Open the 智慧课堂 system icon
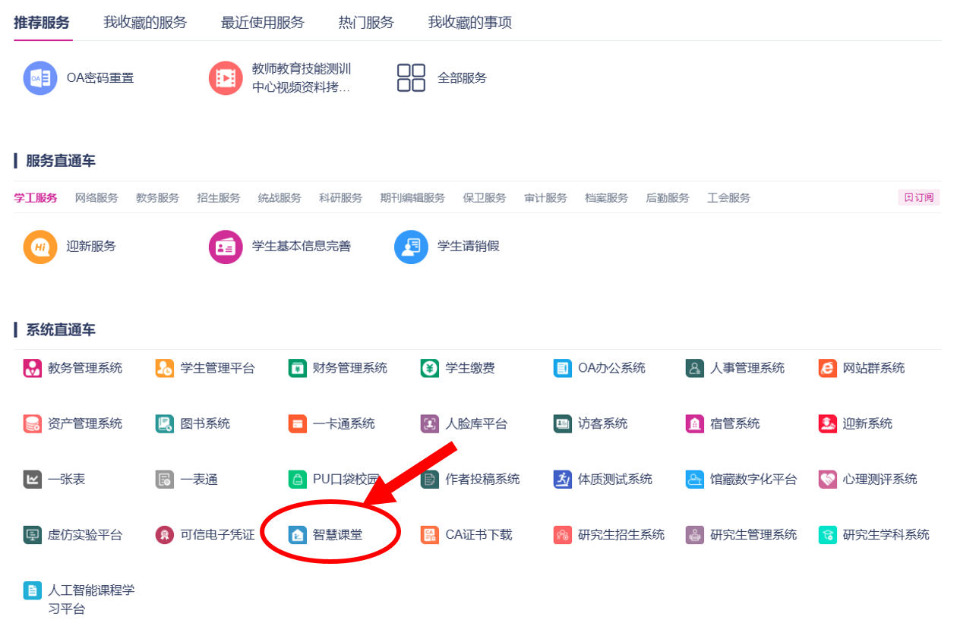 point(298,535)
